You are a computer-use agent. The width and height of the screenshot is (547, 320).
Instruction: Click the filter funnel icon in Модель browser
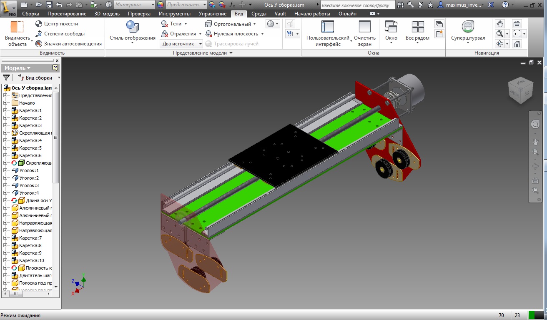pyautogui.click(x=6, y=77)
